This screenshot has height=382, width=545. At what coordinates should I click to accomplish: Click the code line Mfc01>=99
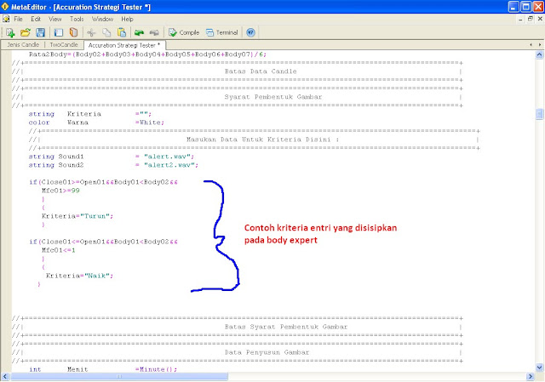pos(60,191)
